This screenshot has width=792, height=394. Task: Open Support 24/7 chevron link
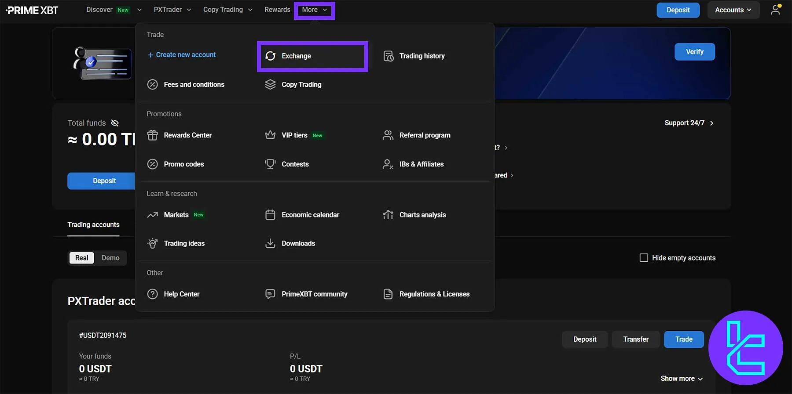click(689, 123)
